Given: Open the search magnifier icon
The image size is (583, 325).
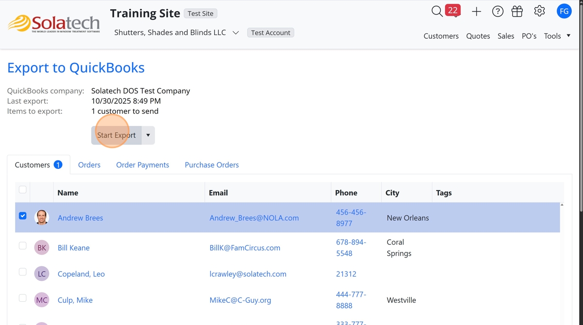Looking at the screenshot, I should [x=437, y=11].
